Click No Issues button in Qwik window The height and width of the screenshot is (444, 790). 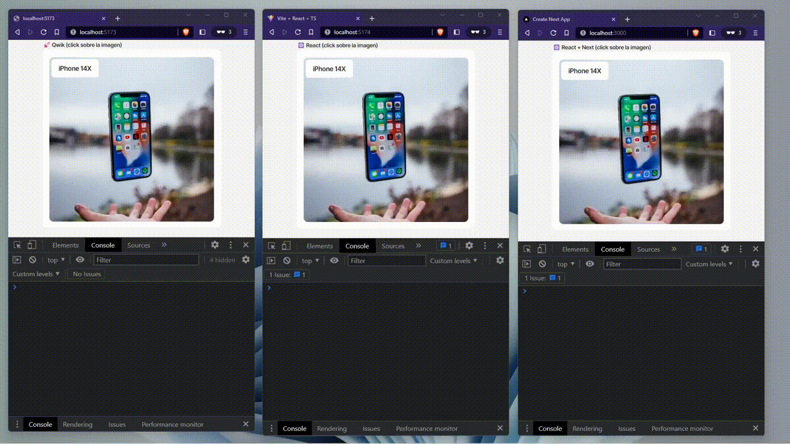tap(87, 274)
